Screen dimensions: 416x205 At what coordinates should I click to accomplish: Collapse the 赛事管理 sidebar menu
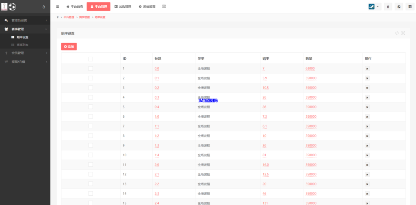(x=25, y=29)
